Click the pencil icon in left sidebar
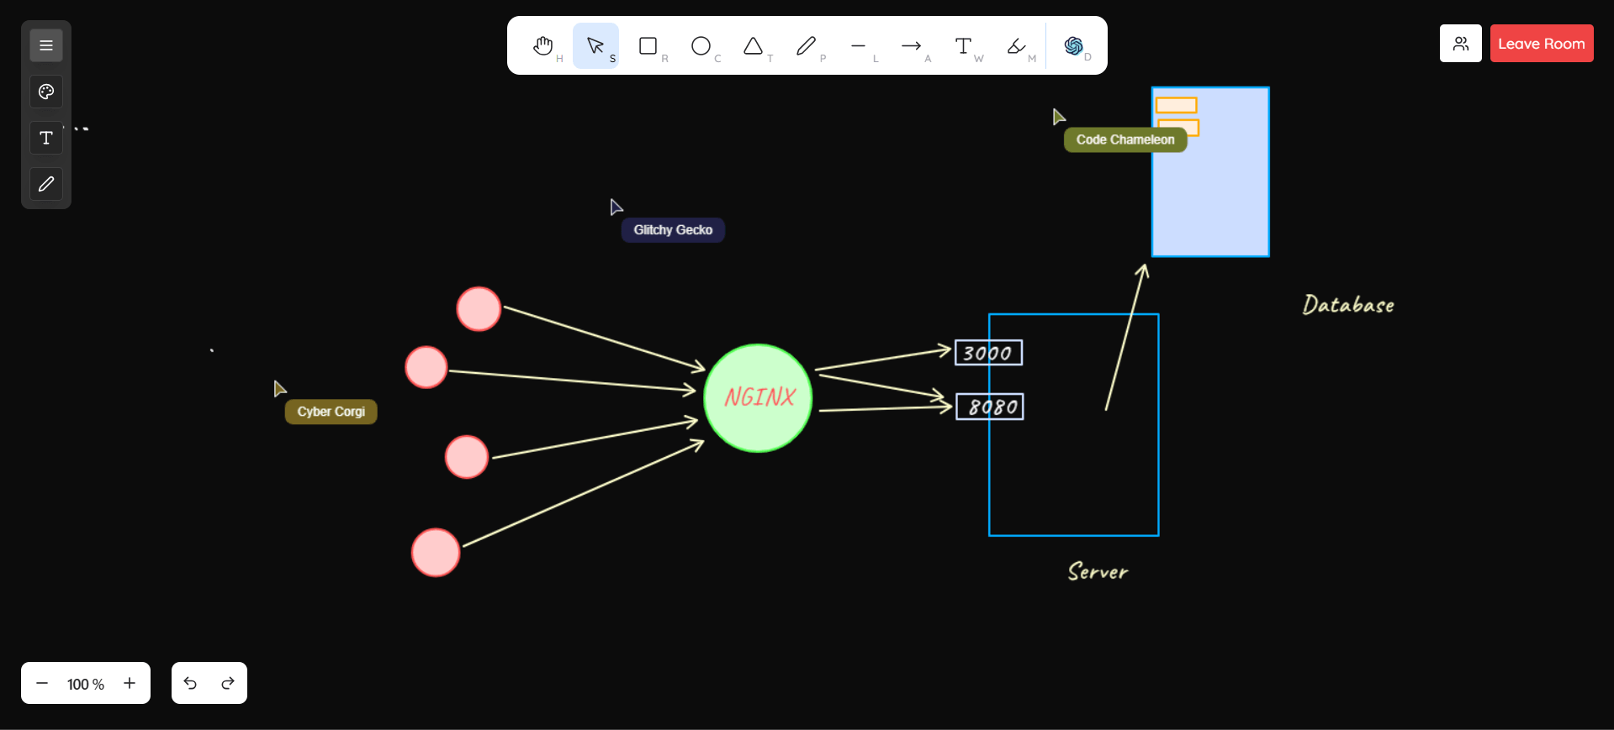Image resolution: width=1614 pixels, height=730 pixels. (46, 184)
